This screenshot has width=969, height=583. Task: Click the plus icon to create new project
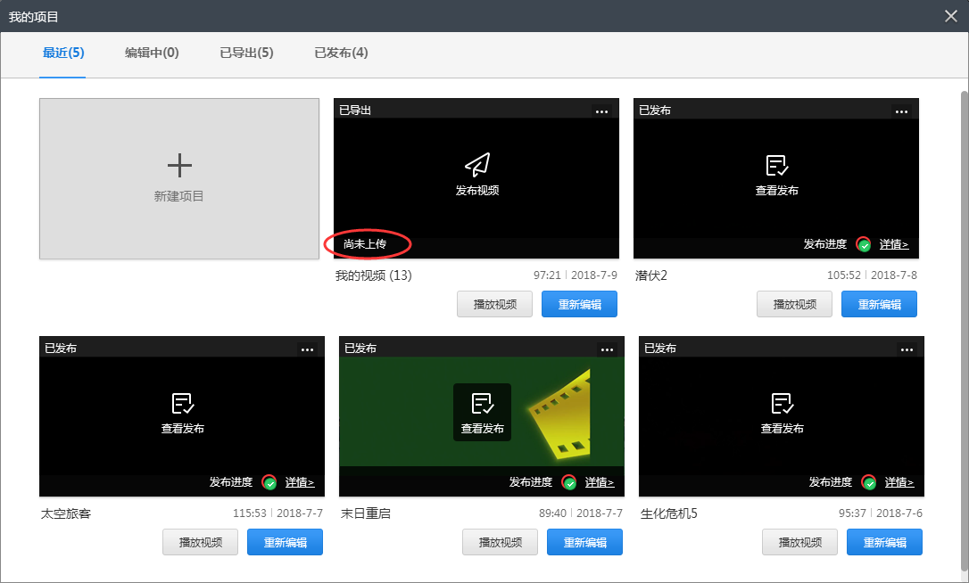click(x=179, y=166)
